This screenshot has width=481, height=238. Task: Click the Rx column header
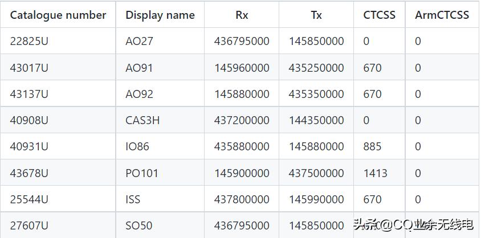[242, 15]
